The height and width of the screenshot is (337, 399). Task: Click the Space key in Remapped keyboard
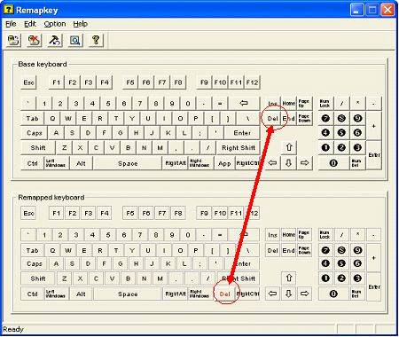coord(128,294)
